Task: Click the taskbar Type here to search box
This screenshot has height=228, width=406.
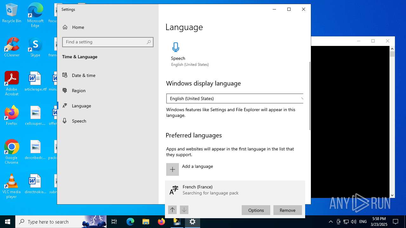Action: pyautogui.click(x=61, y=222)
